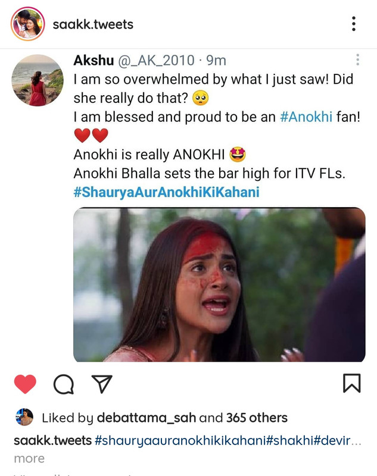
Task: Open #shauryaauranokhikikahani hashtag in caption
Action: [x=180, y=440]
